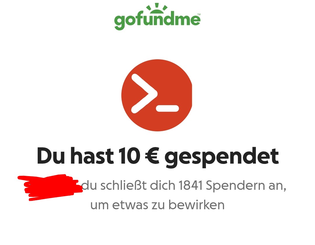Click the red terminal prompt campaign icon
315x245 pixels.
coord(157,95)
